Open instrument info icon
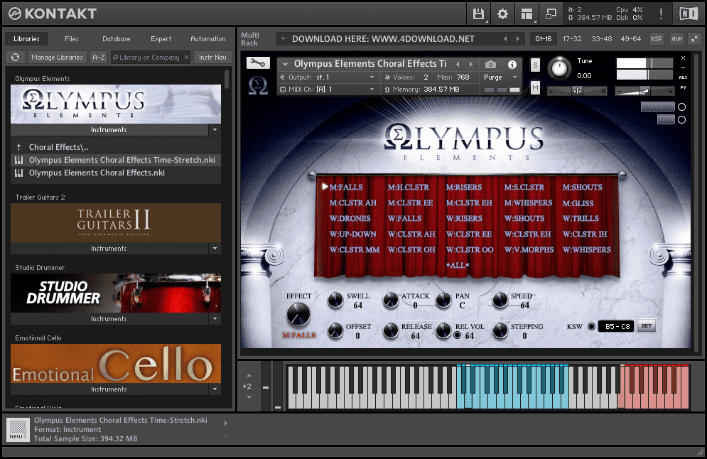The image size is (707, 459). (x=512, y=65)
